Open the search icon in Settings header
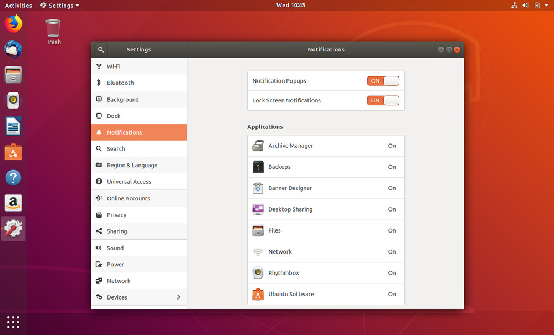Screen dimensions: 554x335 [100, 49]
